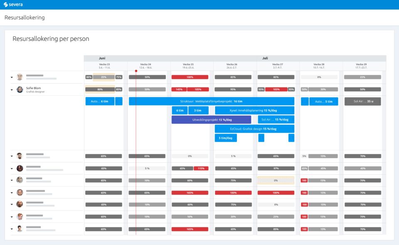399x245 pixels.
Task: Click the red today marker dot
Action: tap(136, 71)
